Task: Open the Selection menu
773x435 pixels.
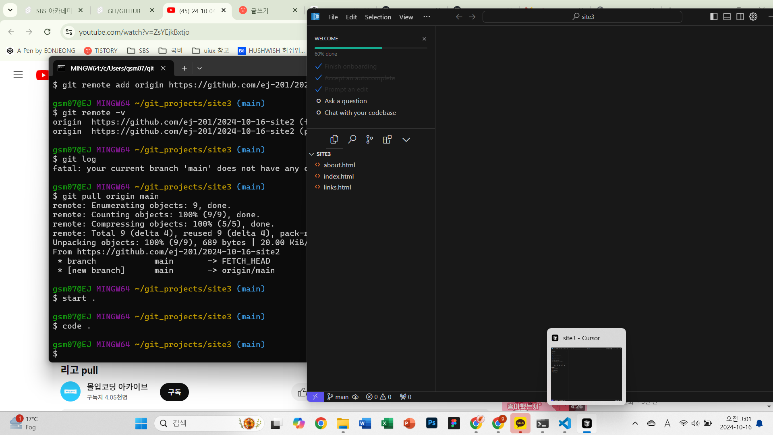Action: (x=378, y=17)
